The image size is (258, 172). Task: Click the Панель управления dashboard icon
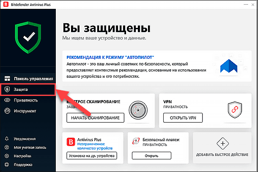[x=7, y=79]
